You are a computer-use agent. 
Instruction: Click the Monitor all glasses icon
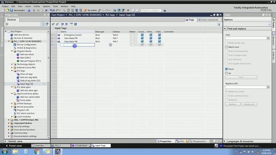point(71,24)
